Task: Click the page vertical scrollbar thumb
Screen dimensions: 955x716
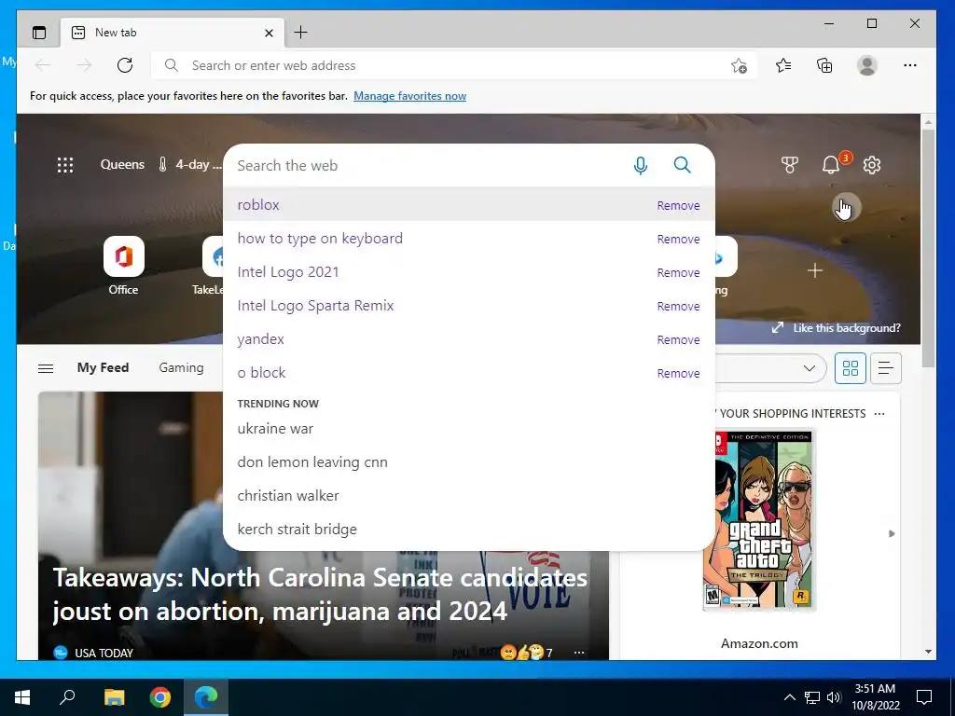Action: click(928, 248)
